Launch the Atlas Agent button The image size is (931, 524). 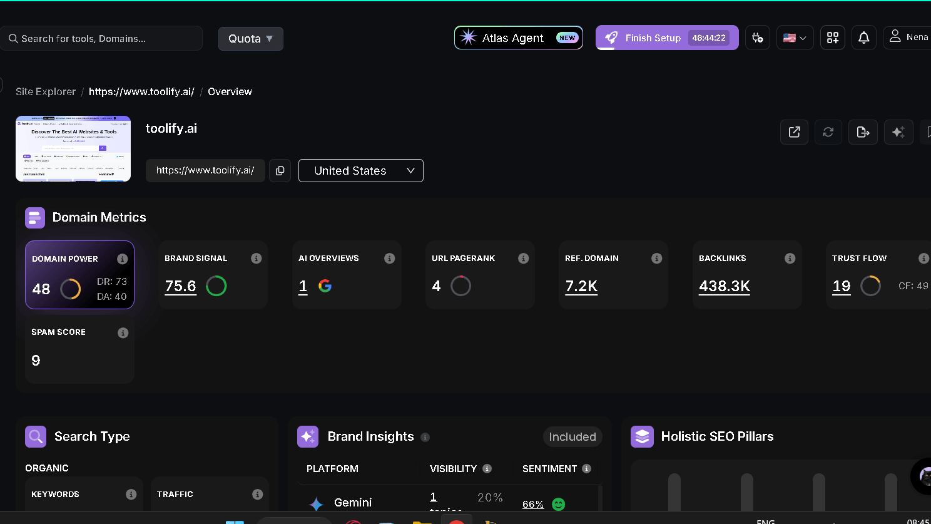coord(519,38)
